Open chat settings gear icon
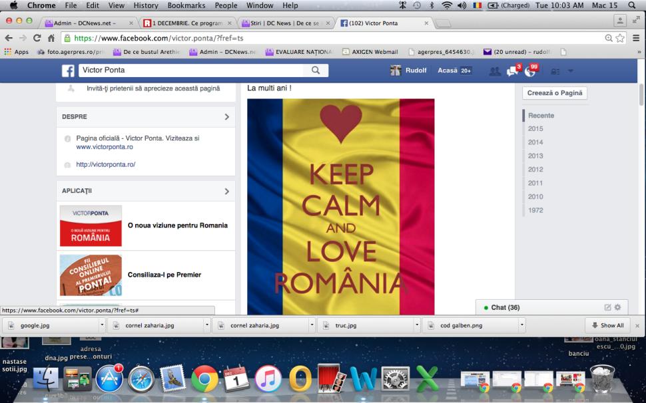Screen dimensions: 646x403 click(617, 307)
